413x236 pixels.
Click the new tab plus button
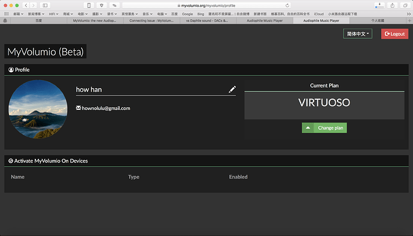409,20
